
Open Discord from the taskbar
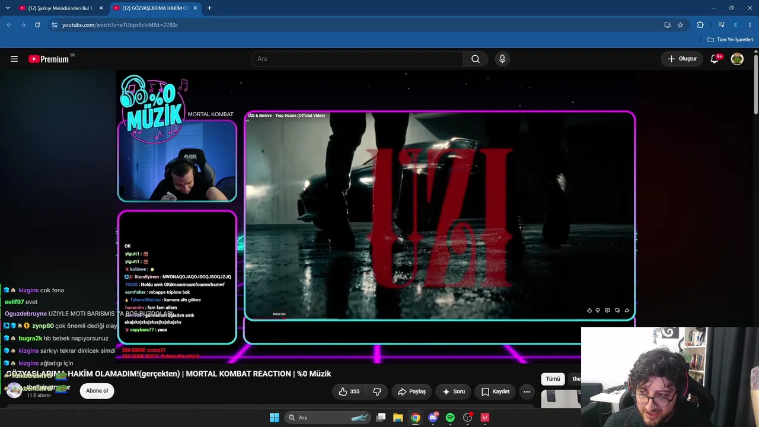click(433, 418)
